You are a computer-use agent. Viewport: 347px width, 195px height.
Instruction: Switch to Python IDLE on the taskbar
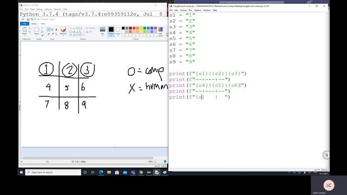[157, 172]
